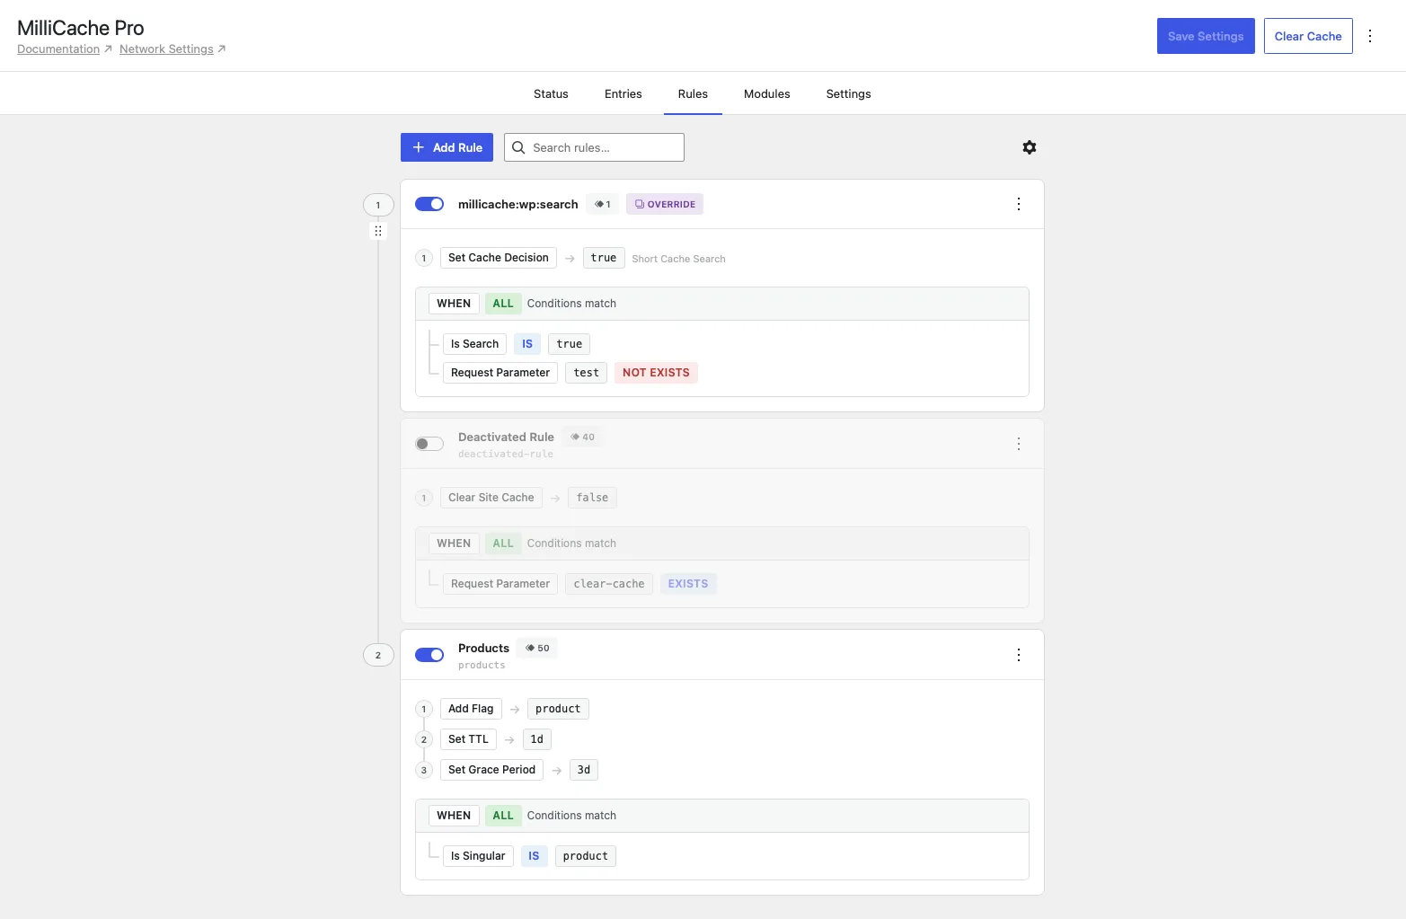The width and height of the screenshot is (1406, 919).
Task: Click the IS operator next to Is Search
Action: (x=527, y=344)
